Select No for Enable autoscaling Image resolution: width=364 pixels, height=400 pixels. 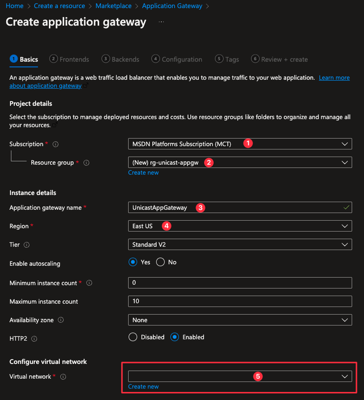coord(160,262)
